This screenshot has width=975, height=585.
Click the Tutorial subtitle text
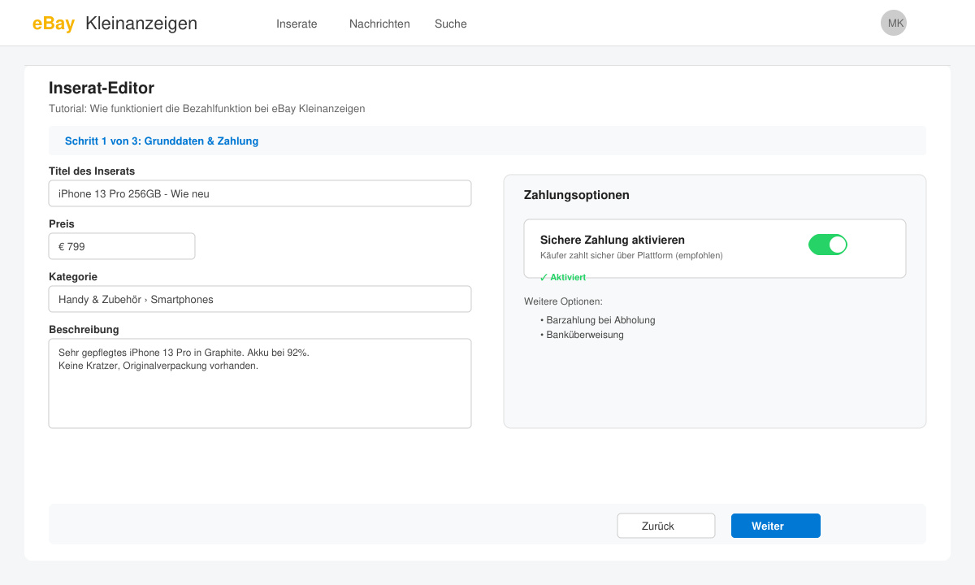pos(206,108)
